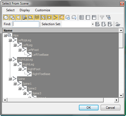
Task: Click vertical scrollbar up arrow
Action: [x=121, y=31]
